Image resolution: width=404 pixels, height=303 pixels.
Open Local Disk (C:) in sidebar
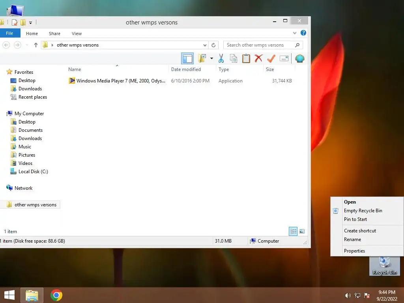pos(33,172)
